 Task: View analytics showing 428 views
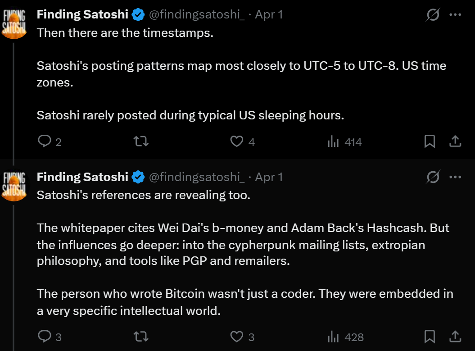[x=334, y=337]
